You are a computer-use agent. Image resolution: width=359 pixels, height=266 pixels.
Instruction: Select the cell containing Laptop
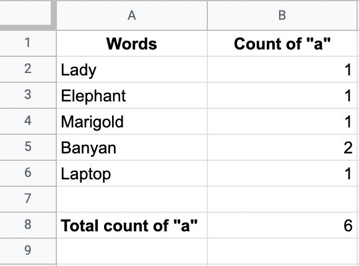(132, 173)
